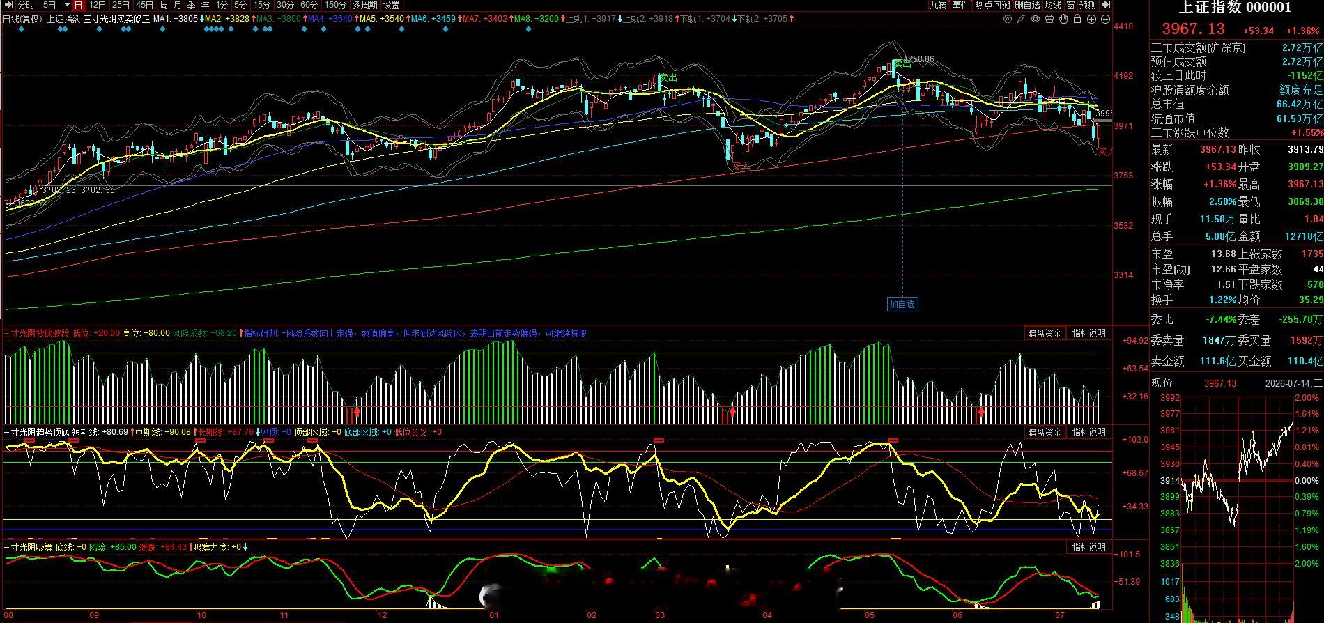This screenshot has width=1324, height=623.
Task: Click indicator title 三寸光阴吸筹
Action: coord(27,547)
